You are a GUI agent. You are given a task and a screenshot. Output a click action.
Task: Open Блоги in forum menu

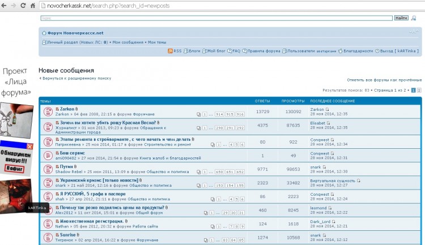pos(192,51)
